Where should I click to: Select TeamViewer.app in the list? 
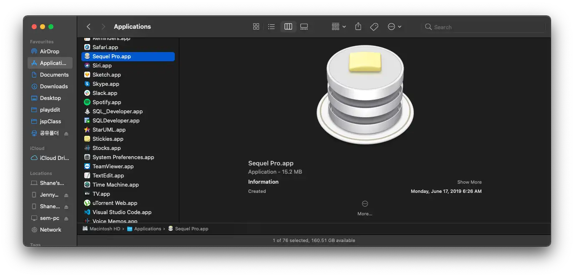pyautogui.click(x=128, y=166)
